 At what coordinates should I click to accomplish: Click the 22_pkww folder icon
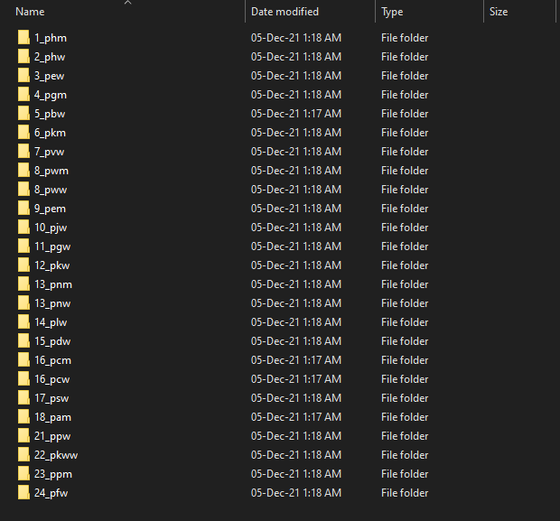pyautogui.click(x=23, y=455)
